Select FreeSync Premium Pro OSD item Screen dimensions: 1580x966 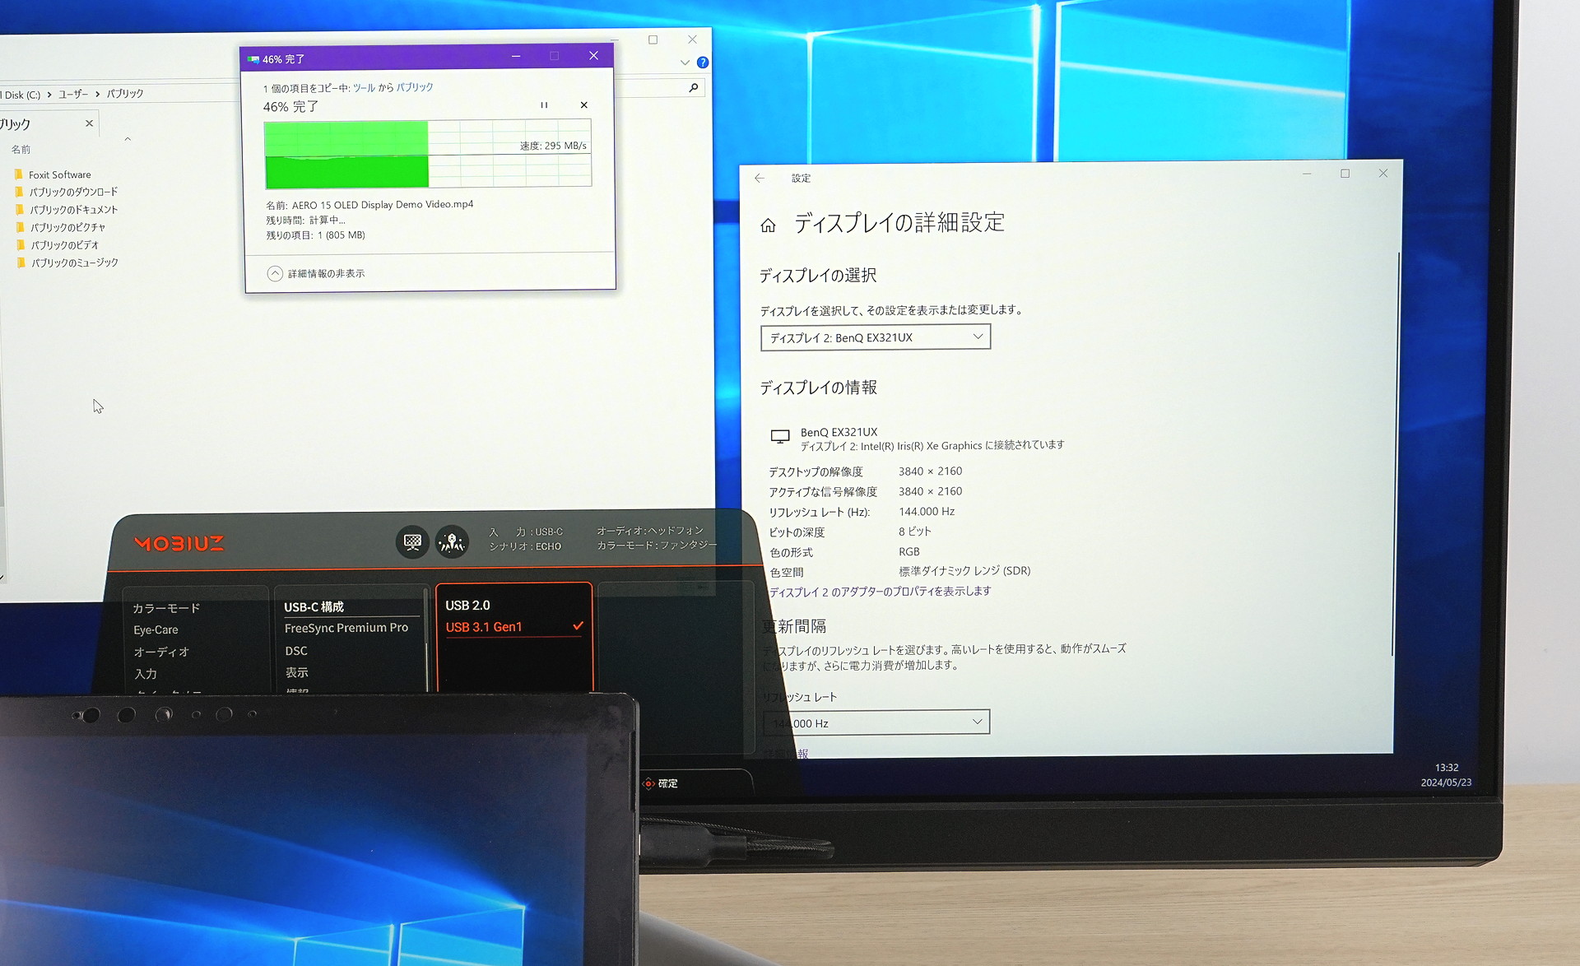[x=346, y=628]
